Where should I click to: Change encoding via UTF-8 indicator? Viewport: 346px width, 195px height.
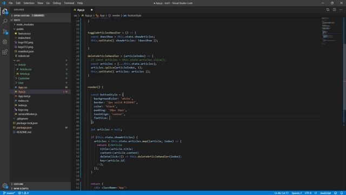pyautogui.click(x=308, y=193)
